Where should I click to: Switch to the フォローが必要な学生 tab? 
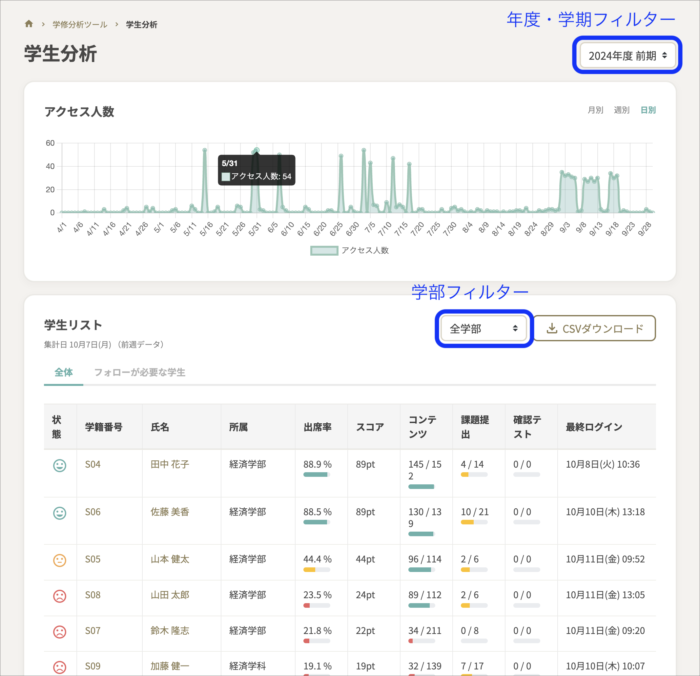coord(140,373)
